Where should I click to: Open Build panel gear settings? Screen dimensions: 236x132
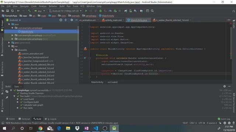point(225,87)
